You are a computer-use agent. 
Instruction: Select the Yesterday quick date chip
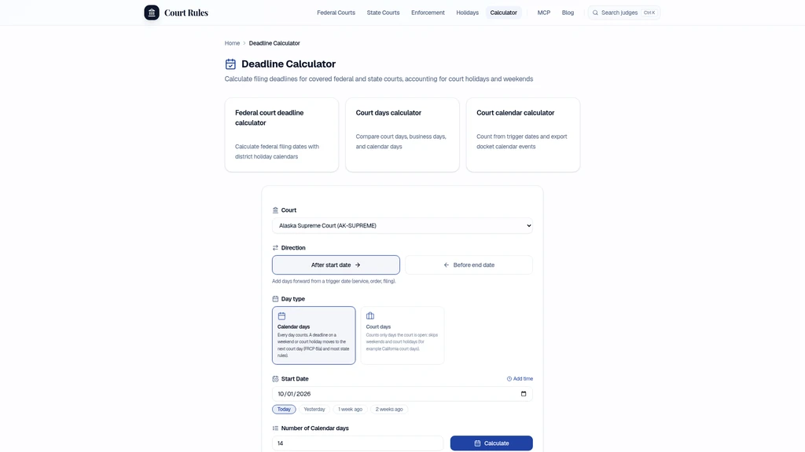(x=314, y=409)
